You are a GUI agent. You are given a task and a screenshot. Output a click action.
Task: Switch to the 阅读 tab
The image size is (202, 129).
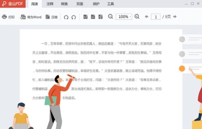35,4
